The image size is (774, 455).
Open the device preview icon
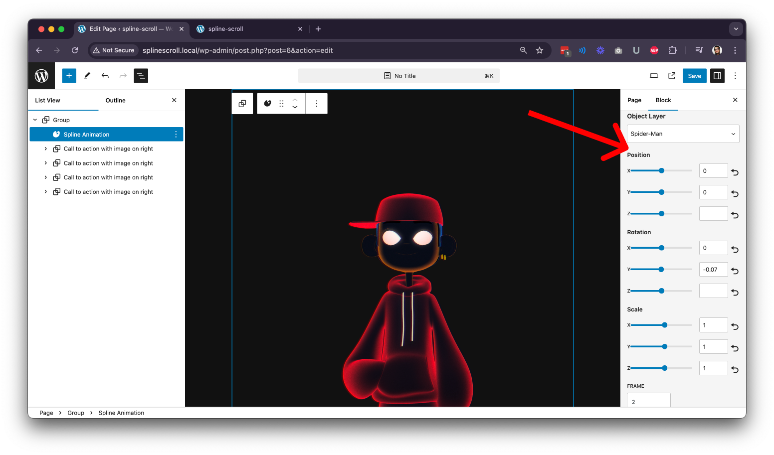point(654,76)
